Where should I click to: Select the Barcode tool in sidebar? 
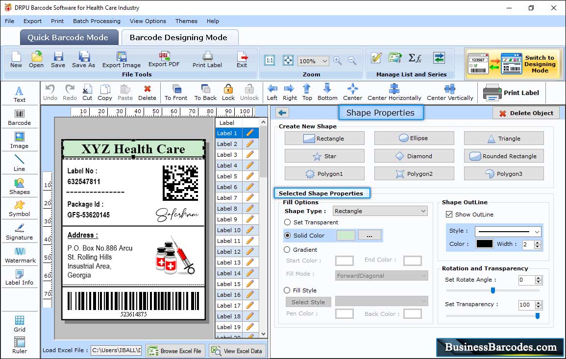pos(20,118)
